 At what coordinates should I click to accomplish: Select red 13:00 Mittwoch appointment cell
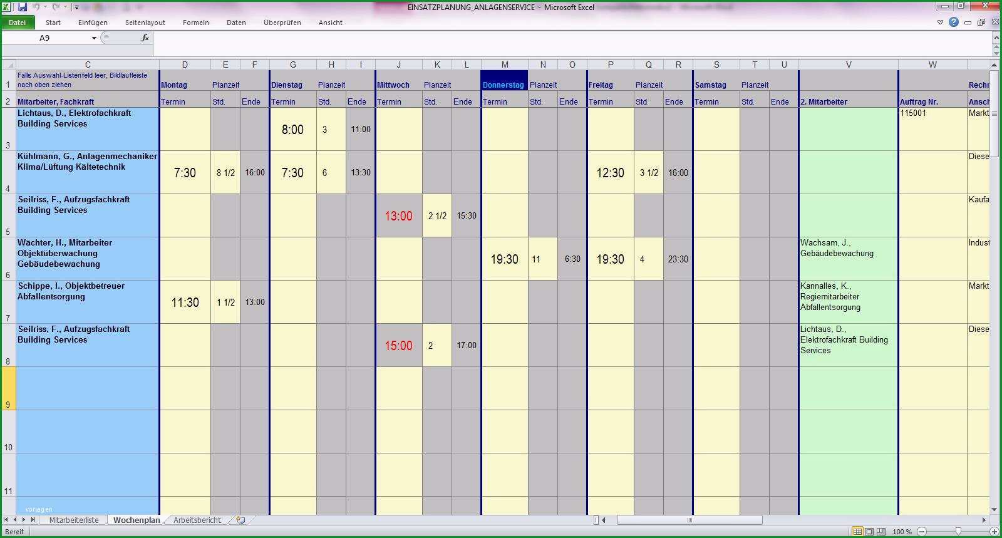pos(398,215)
